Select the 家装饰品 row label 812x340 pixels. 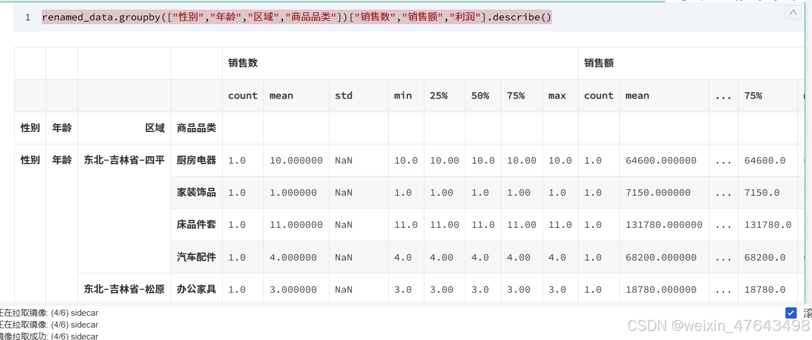(196, 192)
